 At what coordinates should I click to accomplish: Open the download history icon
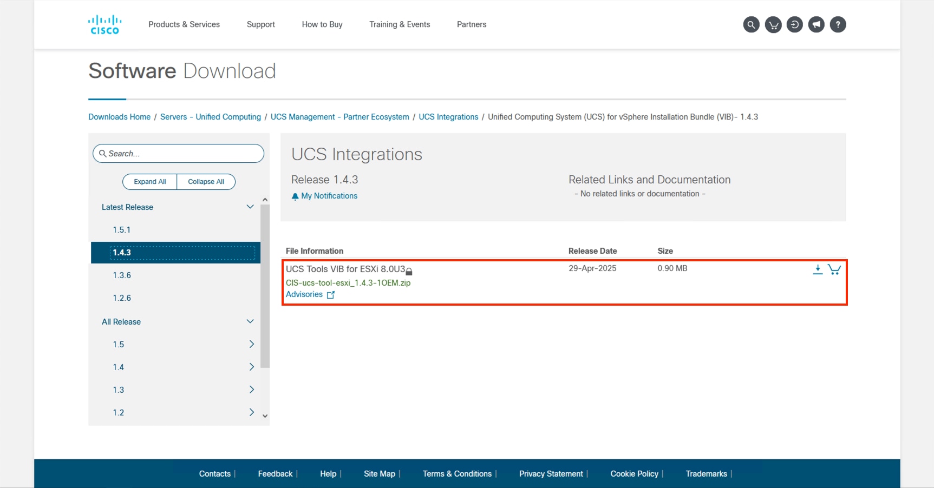[x=794, y=24]
